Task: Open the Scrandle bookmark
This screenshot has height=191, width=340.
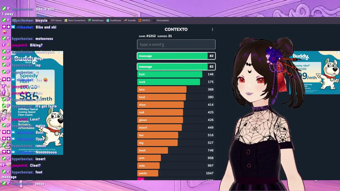Action: (x=130, y=20)
